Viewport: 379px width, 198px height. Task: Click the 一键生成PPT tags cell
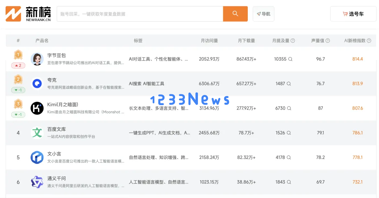click(160, 133)
